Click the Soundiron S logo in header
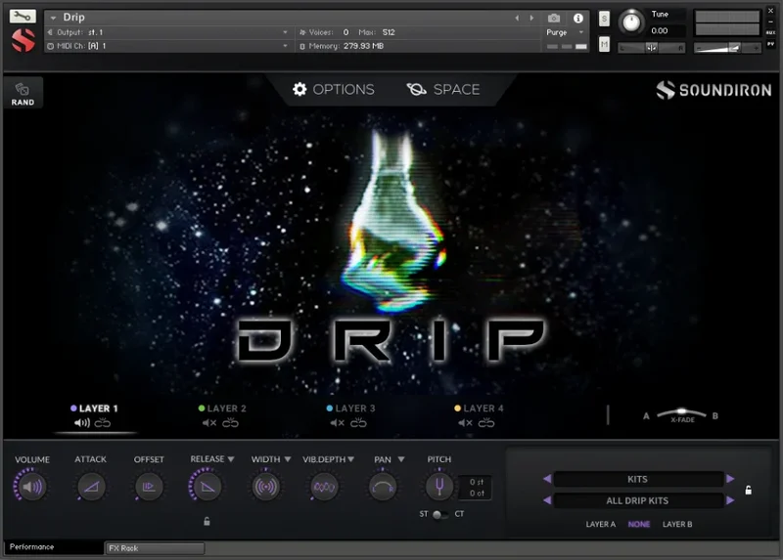Image resolution: width=783 pixels, height=560 pixels. (23, 40)
